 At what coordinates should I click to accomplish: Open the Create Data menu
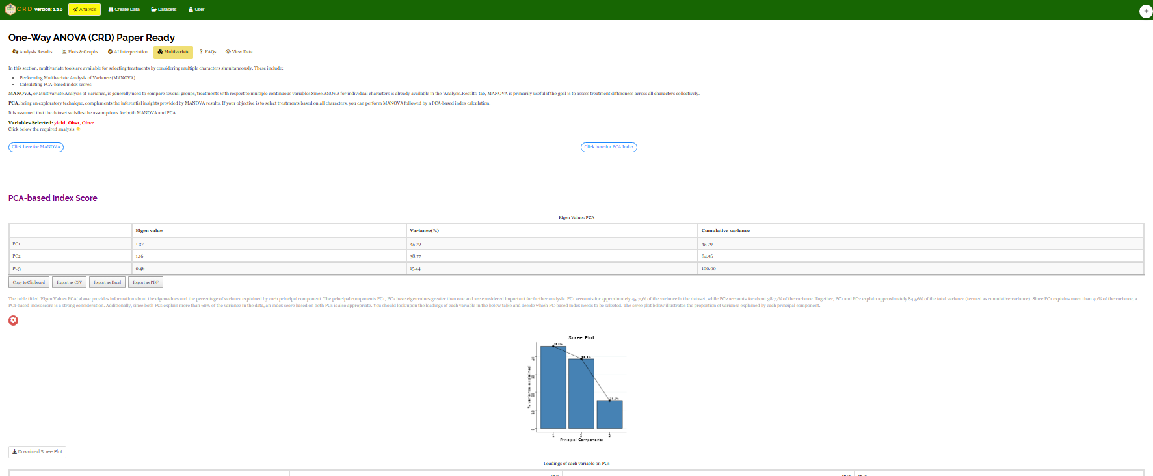[x=124, y=9]
